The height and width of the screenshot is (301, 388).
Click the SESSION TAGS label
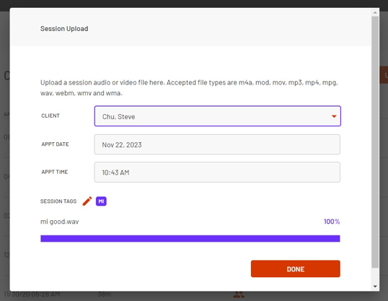click(58, 201)
